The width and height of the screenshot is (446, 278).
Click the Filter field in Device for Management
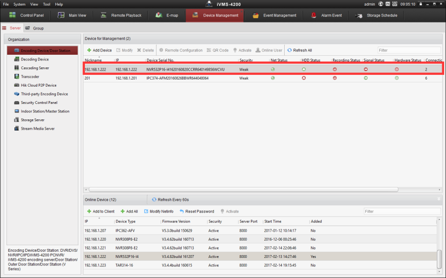(409, 50)
